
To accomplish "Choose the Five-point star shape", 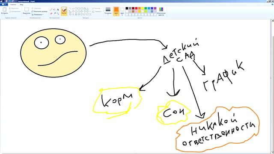I will point(76,14).
